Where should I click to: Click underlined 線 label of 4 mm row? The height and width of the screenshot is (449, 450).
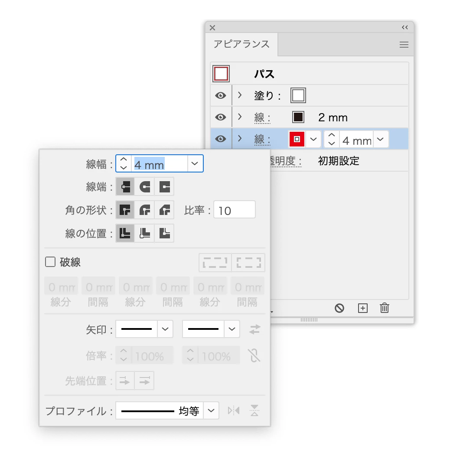click(262, 140)
